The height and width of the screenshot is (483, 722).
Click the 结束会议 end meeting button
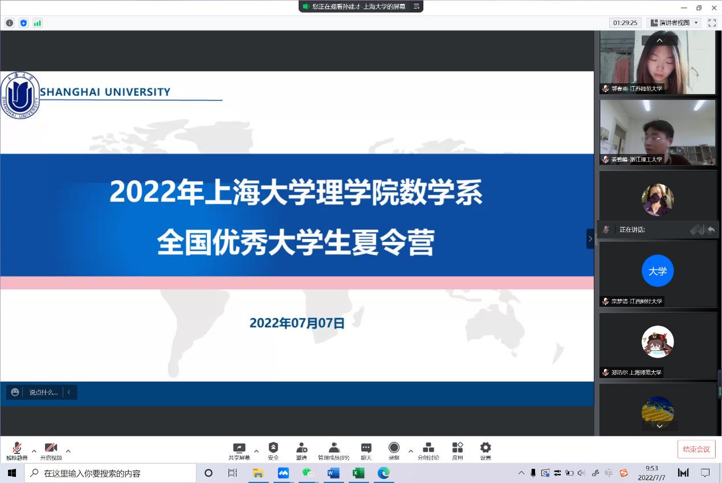(696, 449)
